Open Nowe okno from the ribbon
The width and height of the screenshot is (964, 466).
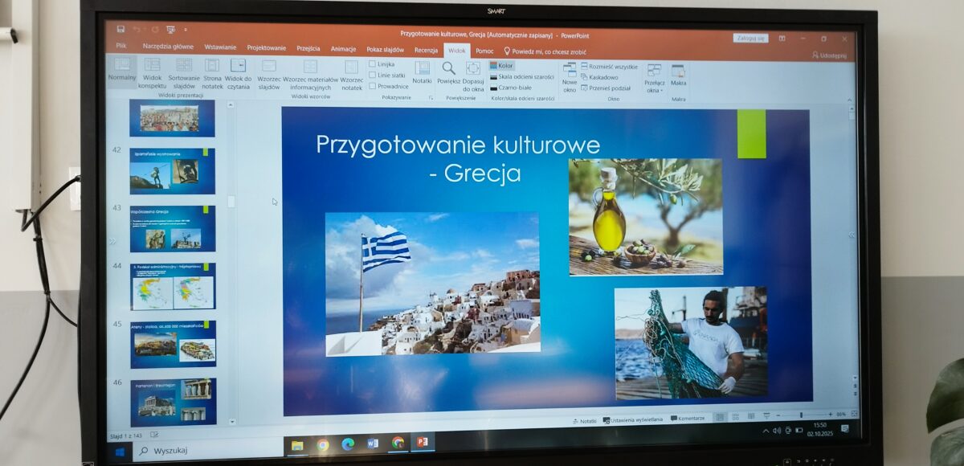click(x=570, y=74)
